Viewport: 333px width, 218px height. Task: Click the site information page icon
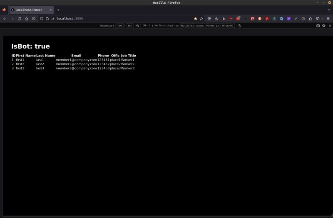pos(47,19)
